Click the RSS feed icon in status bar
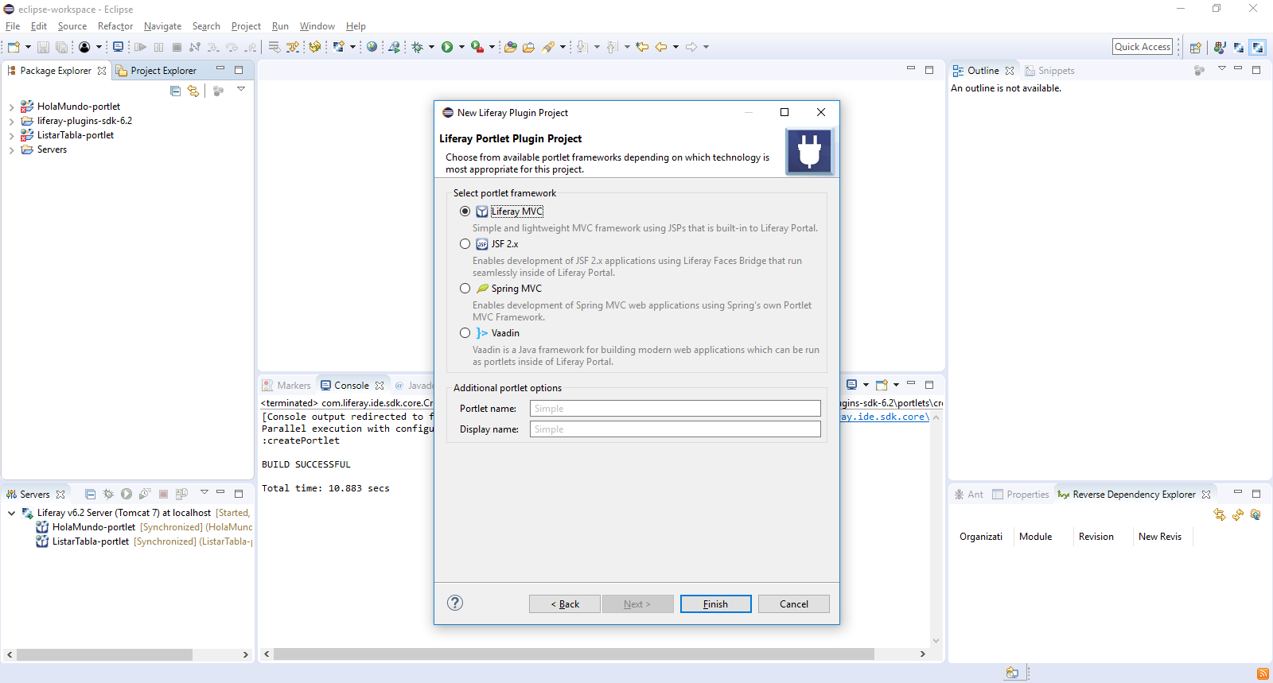 click(x=1263, y=673)
